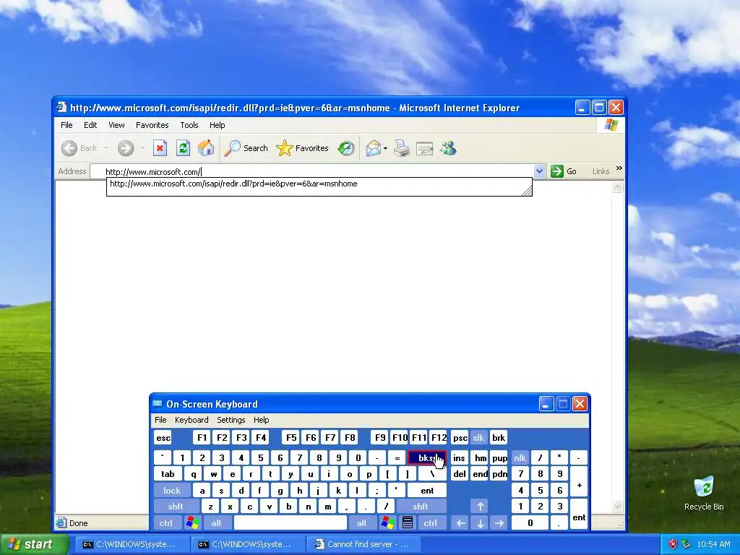Click the left arrow key on On-Screen Keyboard
The width and height of the screenshot is (740, 555).
[460, 523]
